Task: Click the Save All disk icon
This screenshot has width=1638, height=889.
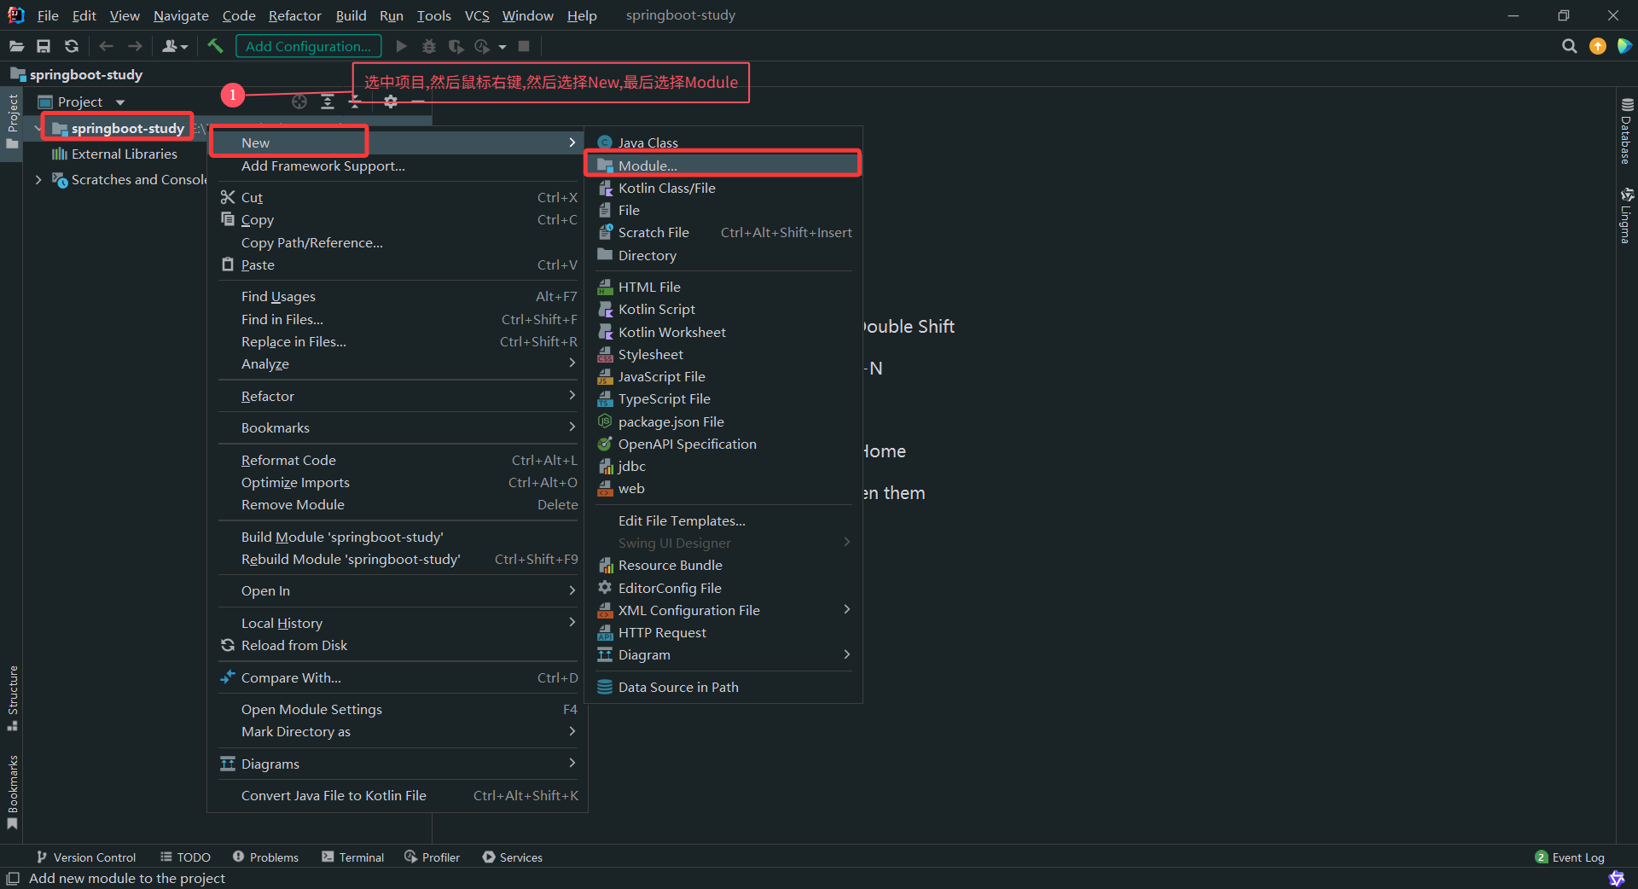Action: (x=44, y=46)
